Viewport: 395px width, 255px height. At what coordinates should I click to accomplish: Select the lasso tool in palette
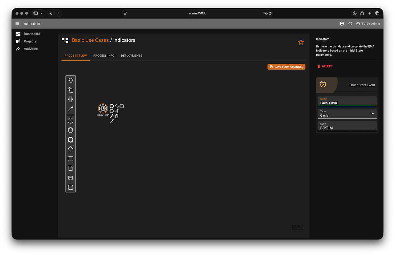[70, 90]
